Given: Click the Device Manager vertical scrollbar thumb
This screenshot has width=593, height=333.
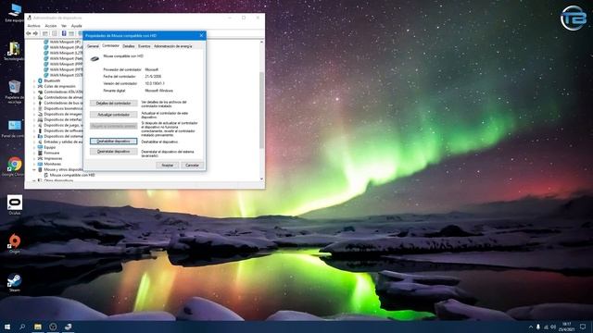Looking at the screenshot, I should tap(261, 110).
